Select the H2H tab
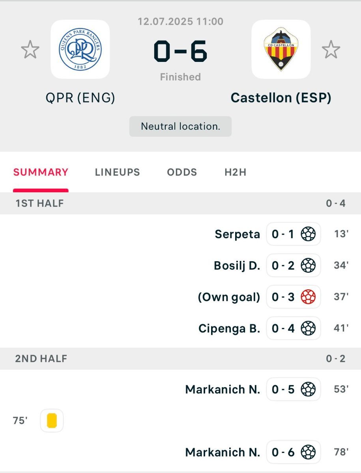This screenshot has height=473, width=361. (236, 172)
